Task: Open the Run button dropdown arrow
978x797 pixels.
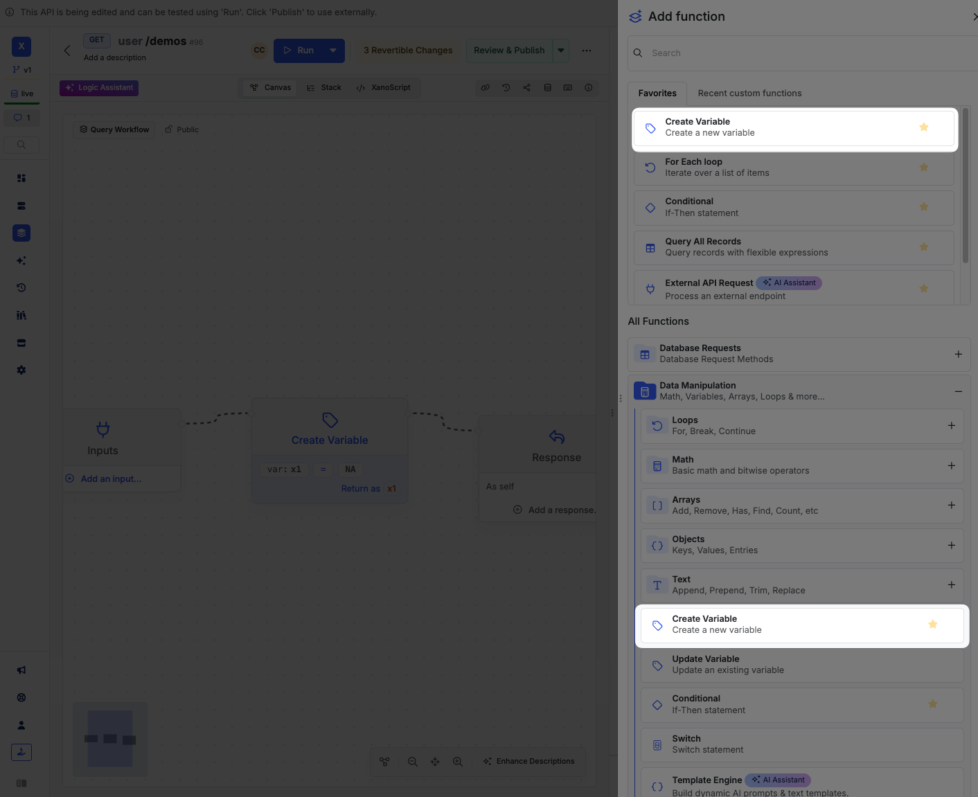Action: [333, 51]
